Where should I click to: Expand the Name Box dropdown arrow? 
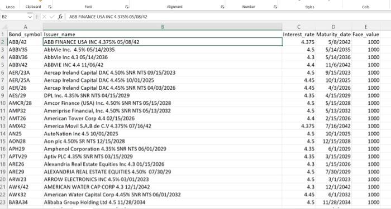click(30, 17)
